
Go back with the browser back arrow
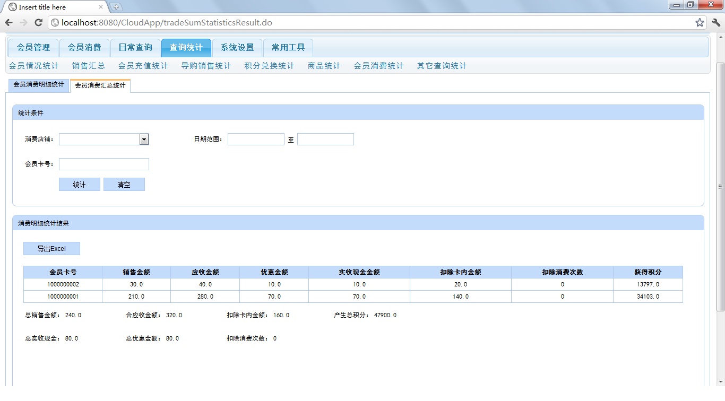[x=8, y=22]
